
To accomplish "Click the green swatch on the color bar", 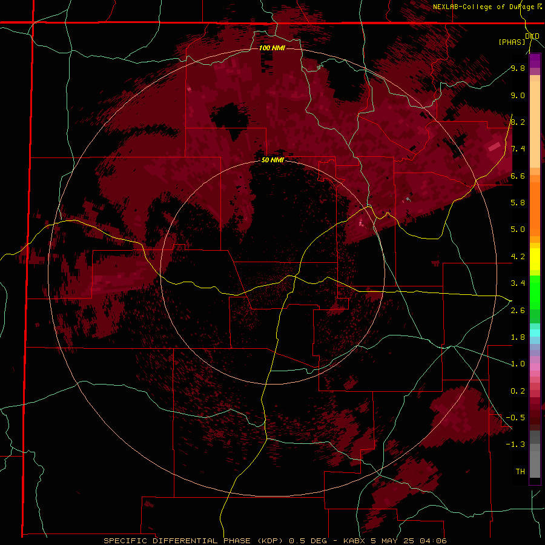I will (535, 292).
